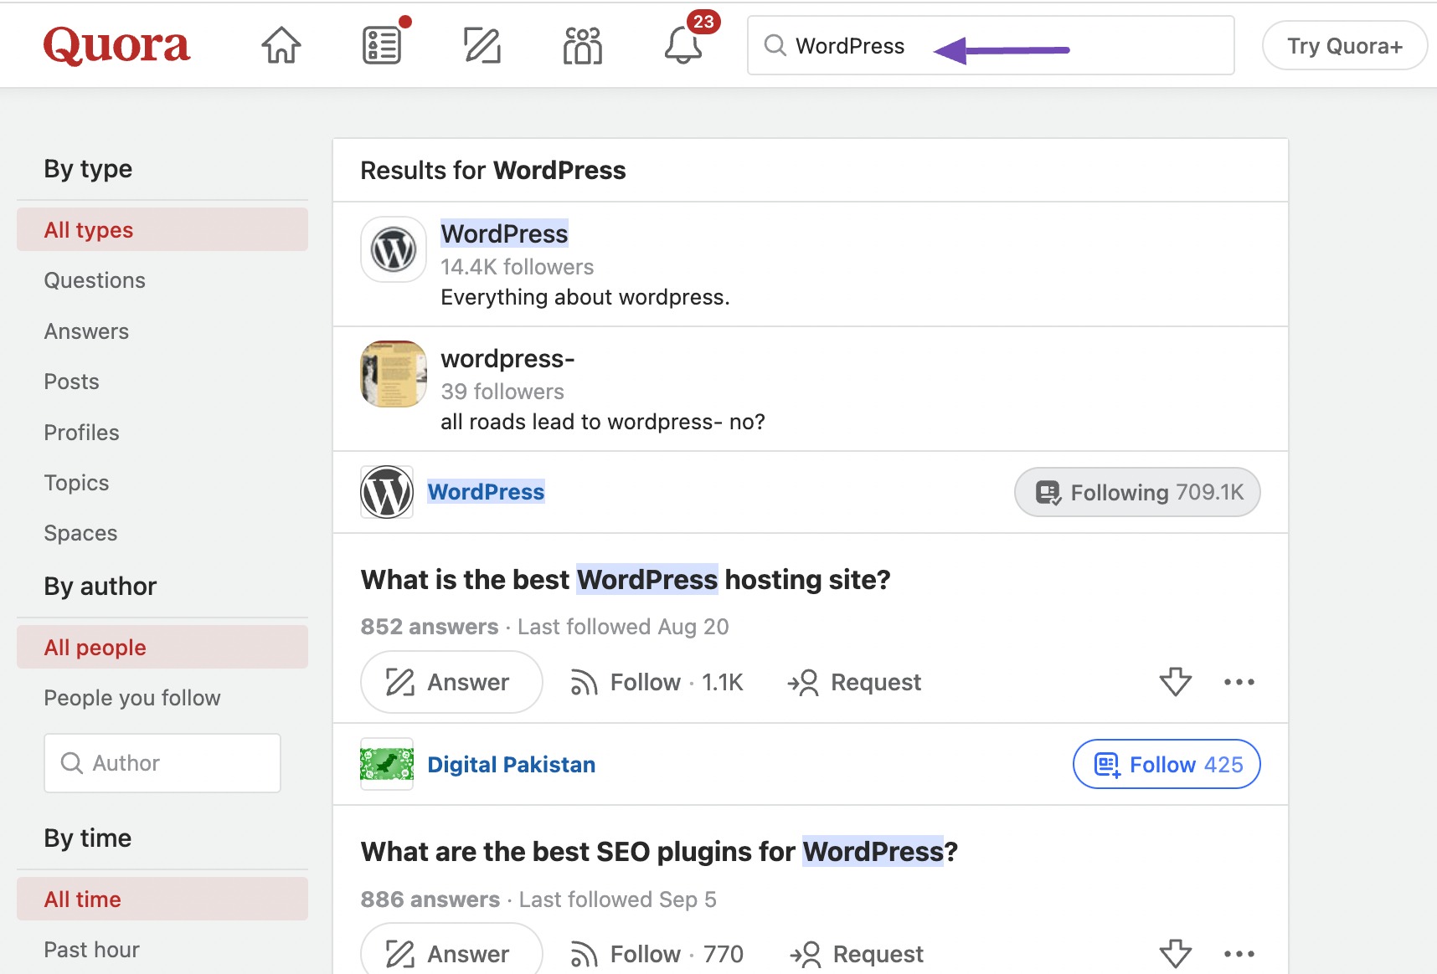This screenshot has height=974, width=1437.
Task: Downvote the hosting site question
Action: pyautogui.click(x=1176, y=682)
